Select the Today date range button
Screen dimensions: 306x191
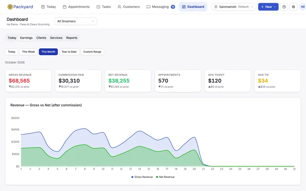tap(11, 52)
